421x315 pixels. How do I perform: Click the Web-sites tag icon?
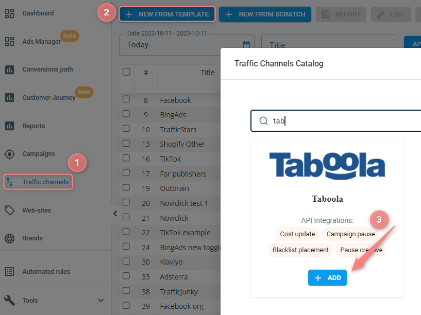10,210
